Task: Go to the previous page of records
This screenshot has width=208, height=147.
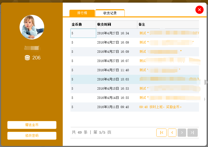Action: click(x=172, y=132)
